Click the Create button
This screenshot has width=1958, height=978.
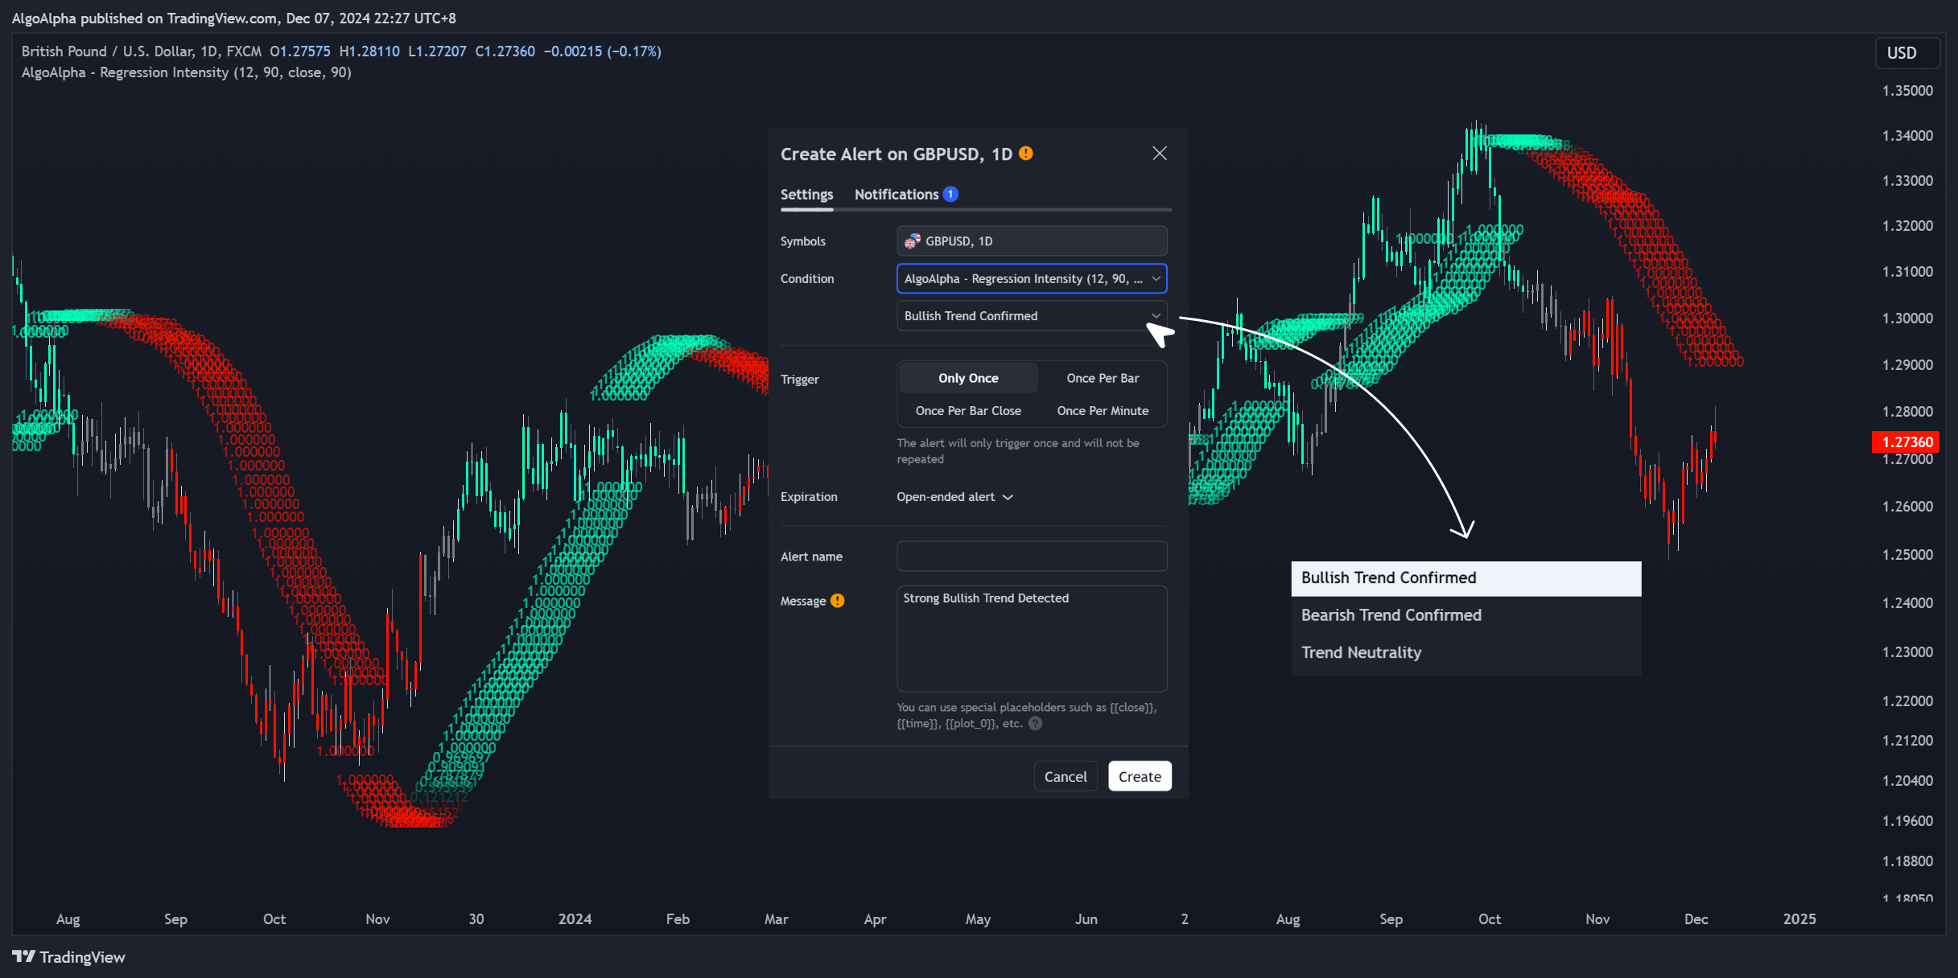(1140, 776)
